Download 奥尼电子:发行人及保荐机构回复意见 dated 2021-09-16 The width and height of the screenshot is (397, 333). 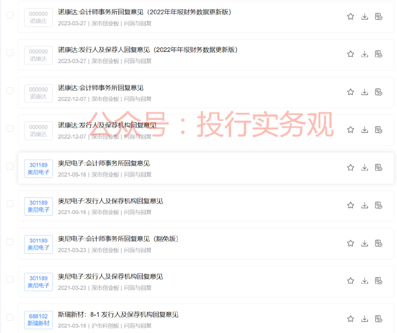click(364, 205)
